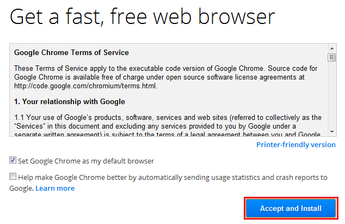Screen dimensions: 345x224
Task: Click the partially hidden last line of terms text
Action: click(167, 134)
